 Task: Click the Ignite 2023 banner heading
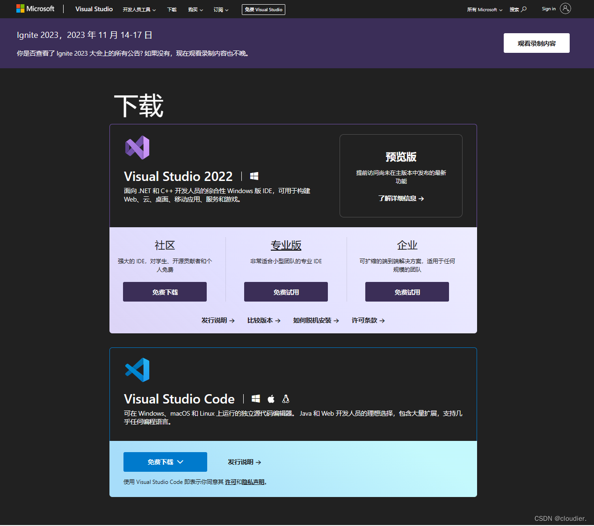[x=85, y=35]
